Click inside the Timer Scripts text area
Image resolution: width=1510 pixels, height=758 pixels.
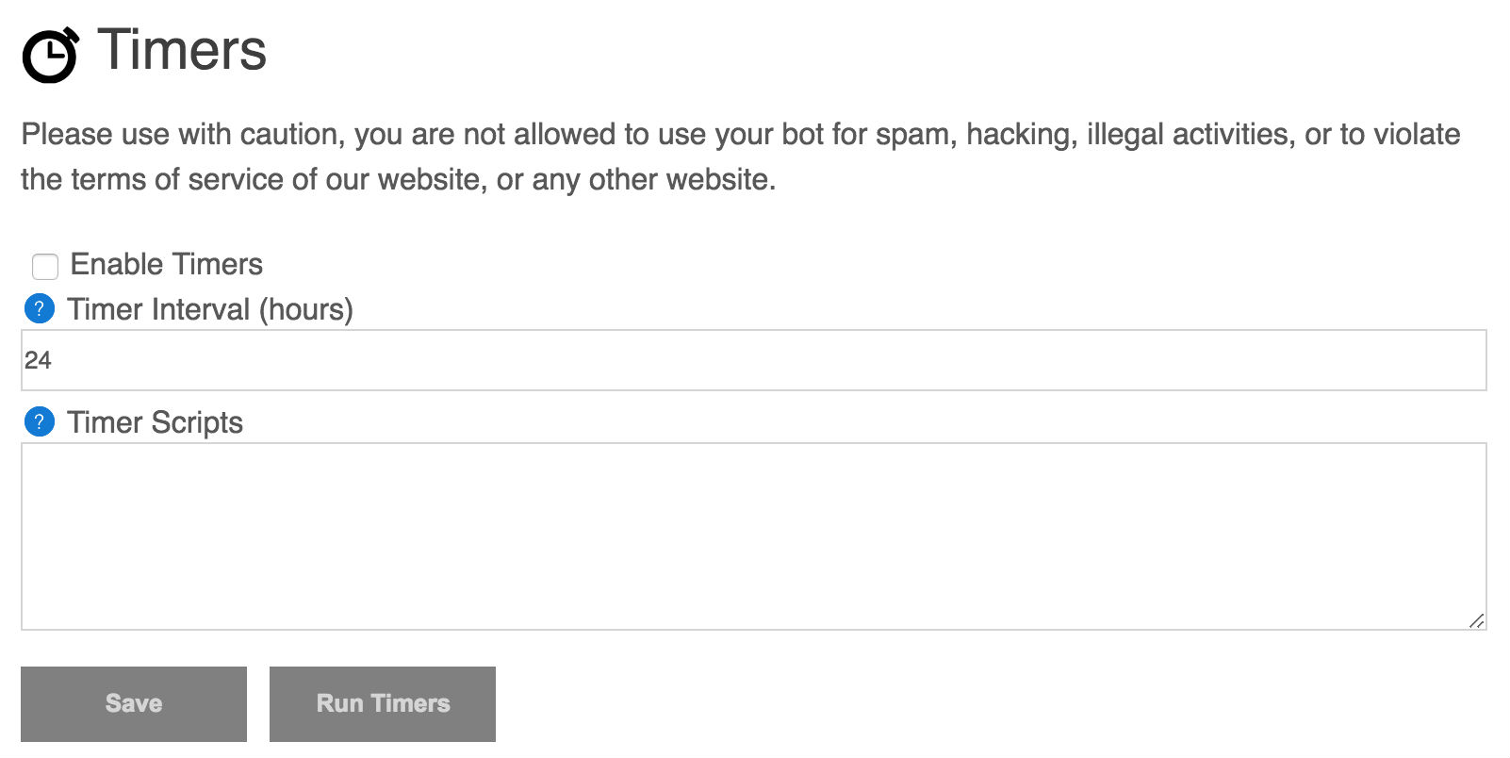[x=754, y=536]
